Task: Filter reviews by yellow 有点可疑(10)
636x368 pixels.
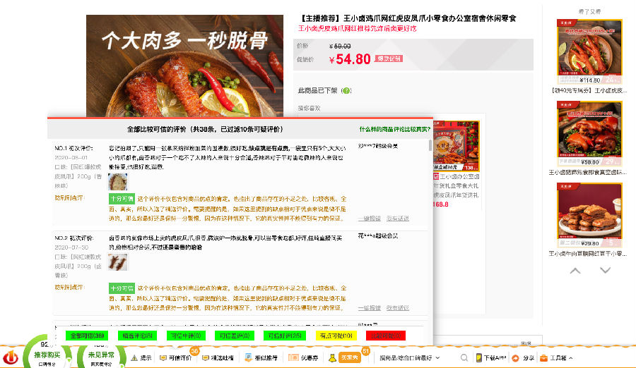Action: click(x=336, y=336)
